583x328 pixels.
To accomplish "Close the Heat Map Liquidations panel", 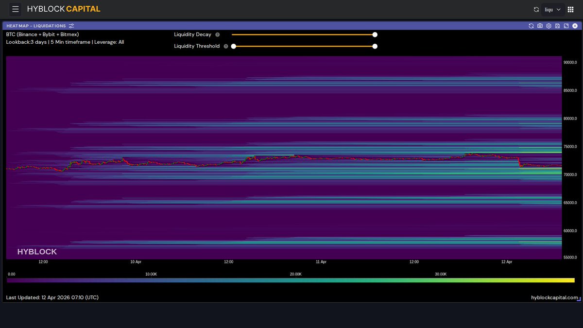I will 575,26.
